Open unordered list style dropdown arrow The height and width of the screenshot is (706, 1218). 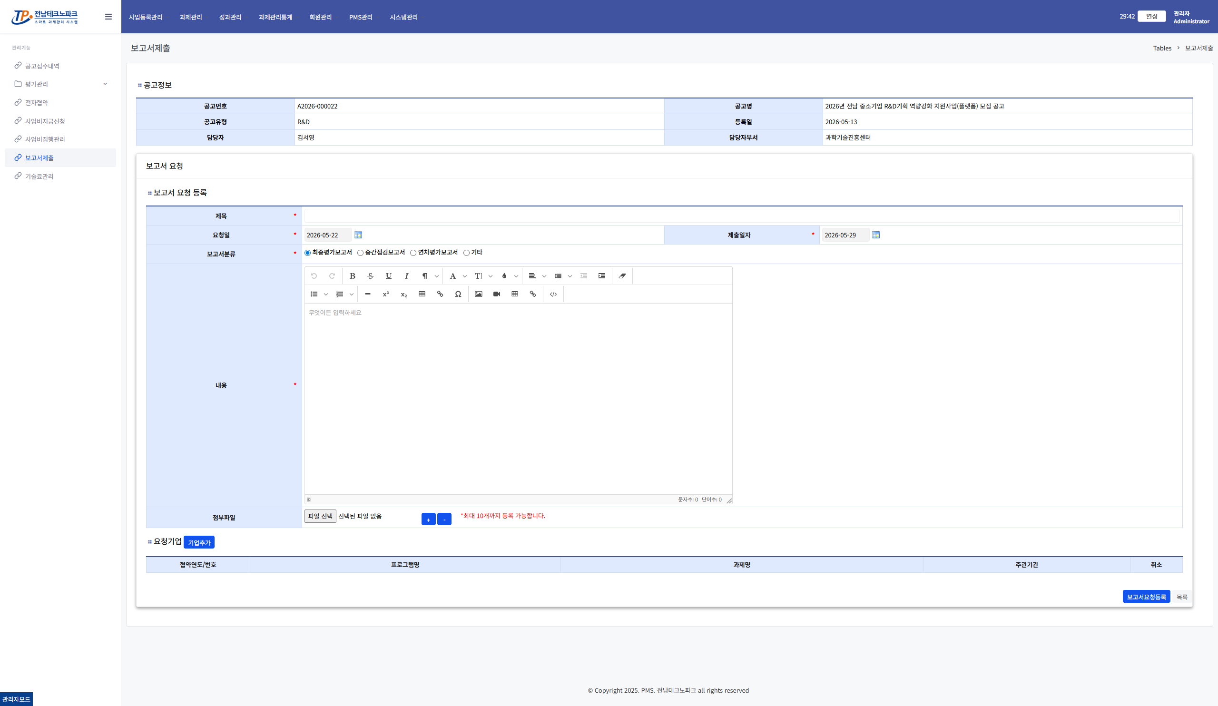[x=326, y=295]
